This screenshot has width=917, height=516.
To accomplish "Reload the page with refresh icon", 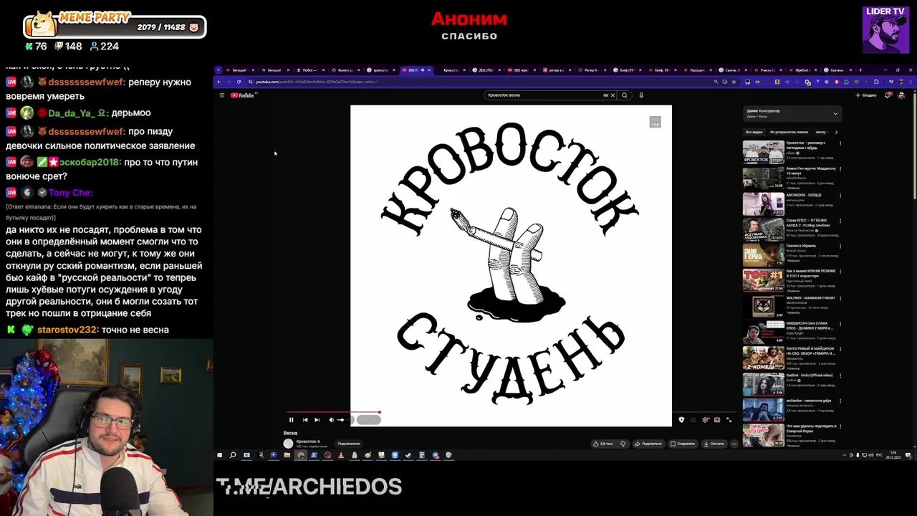I will pyautogui.click(x=239, y=82).
